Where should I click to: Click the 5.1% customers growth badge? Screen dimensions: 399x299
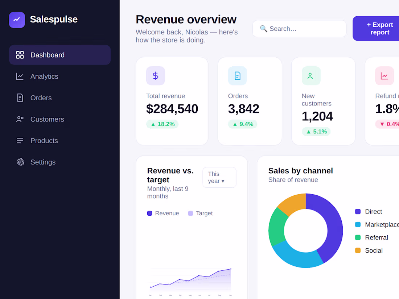click(x=316, y=132)
